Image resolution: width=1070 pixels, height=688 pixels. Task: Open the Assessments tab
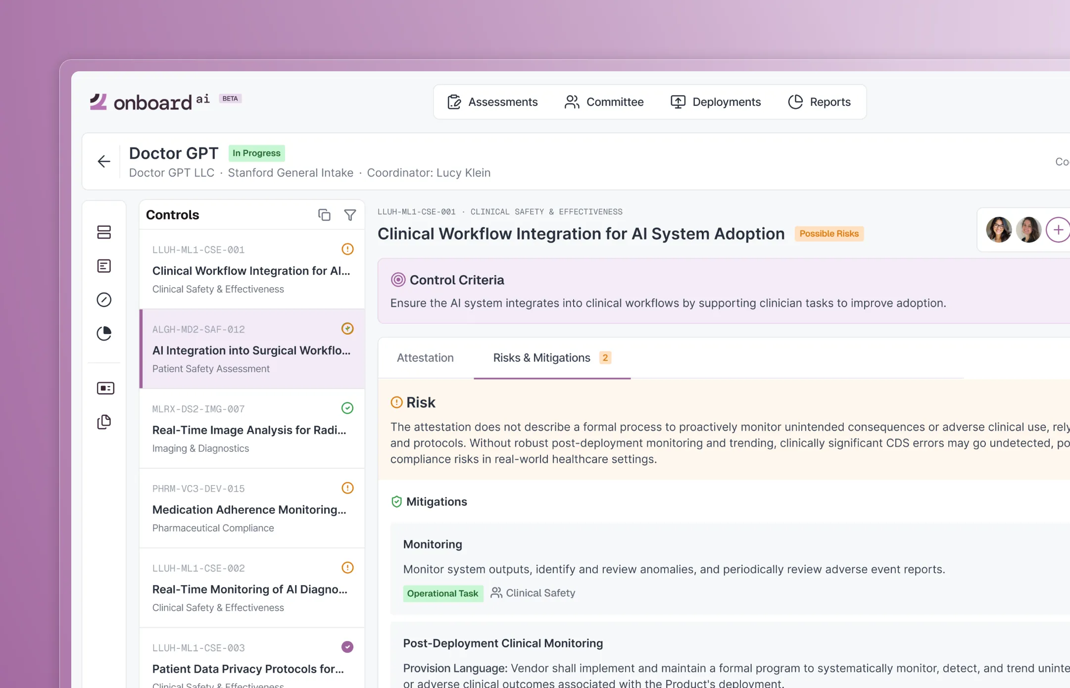tap(492, 102)
